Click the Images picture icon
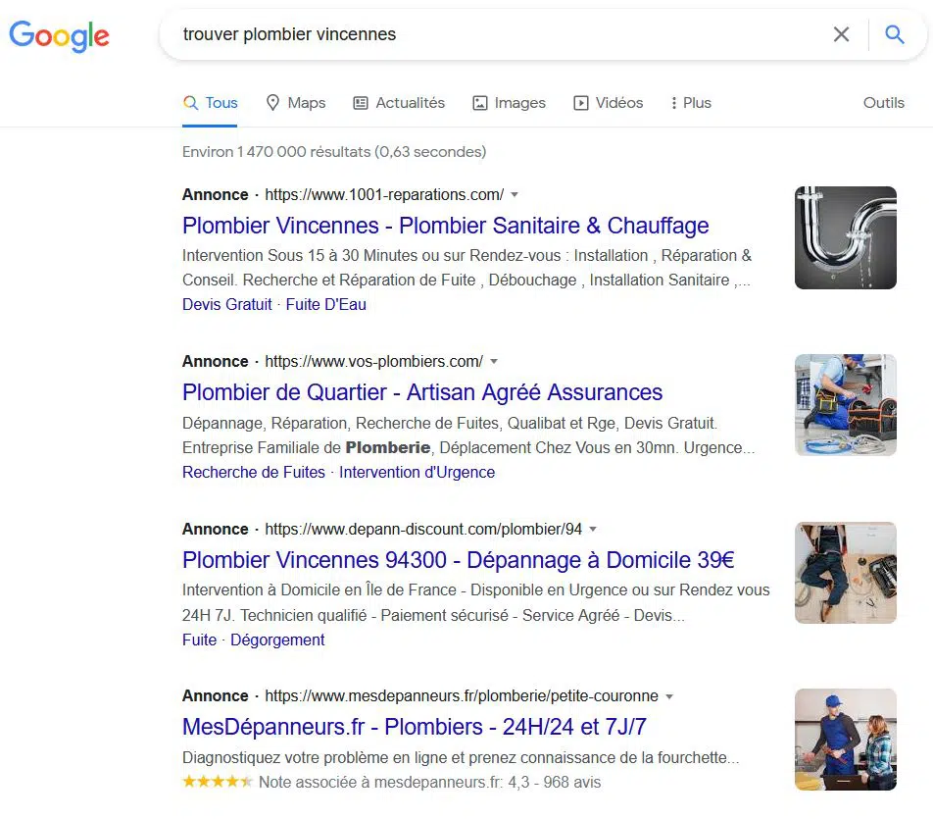This screenshot has height=819, width=933. [479, 103]
